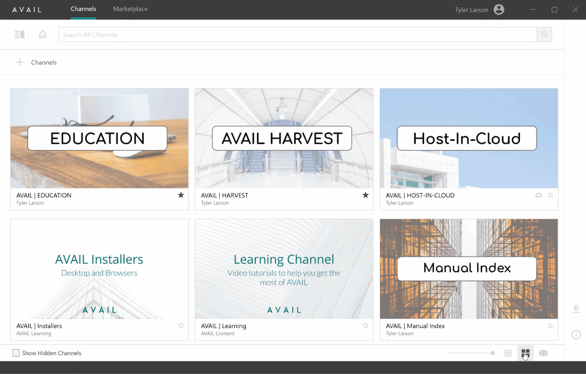Screen dimensions: 586x374
Task: Enable the Show Hidden Channels checkbox
Action: (x=16, y=353)
